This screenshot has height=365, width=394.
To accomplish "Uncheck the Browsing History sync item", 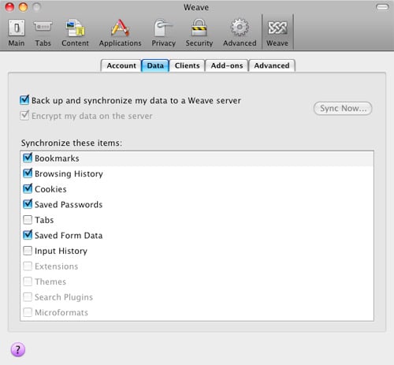I will (x=28, y=173).
